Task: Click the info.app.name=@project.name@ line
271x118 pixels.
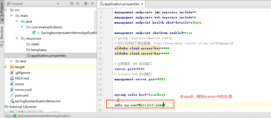Action: [140, 105]
